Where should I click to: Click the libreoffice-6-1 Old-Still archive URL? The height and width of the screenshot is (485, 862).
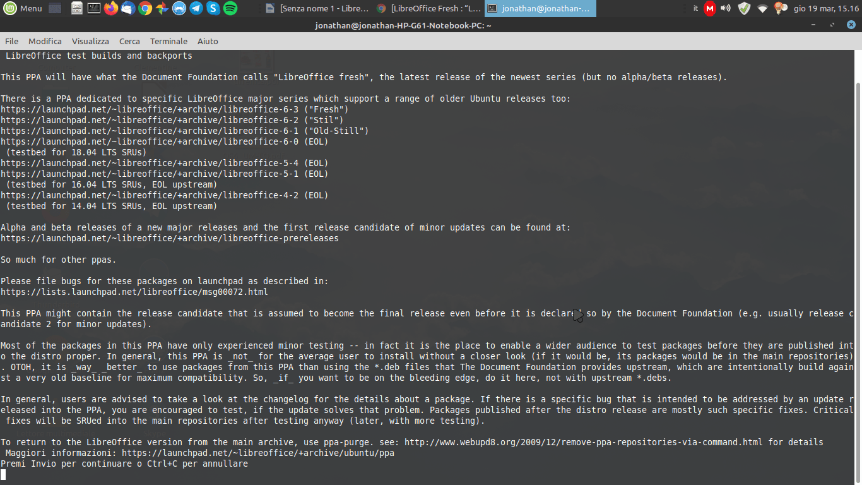[149, 131]
